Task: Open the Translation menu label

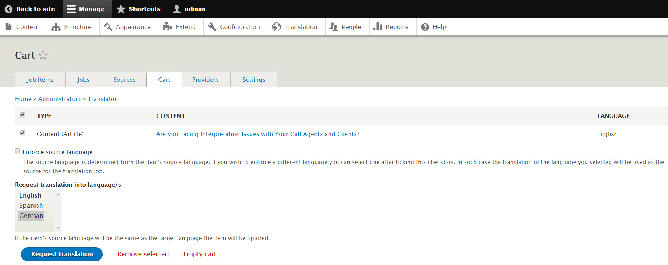Action: tap(301, 27)
